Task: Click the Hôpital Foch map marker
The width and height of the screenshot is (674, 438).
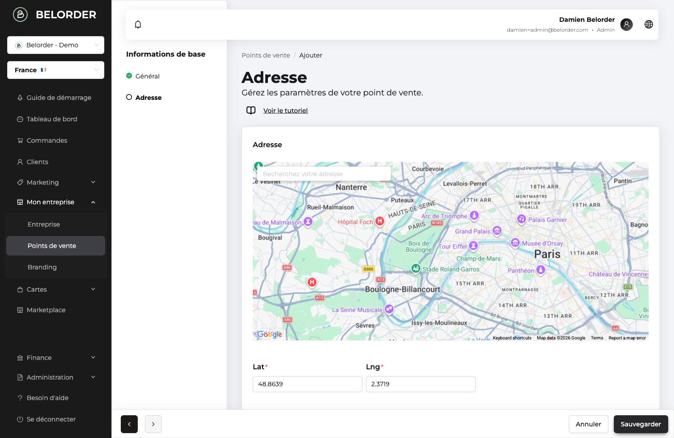Action: [x=379, y=221]
